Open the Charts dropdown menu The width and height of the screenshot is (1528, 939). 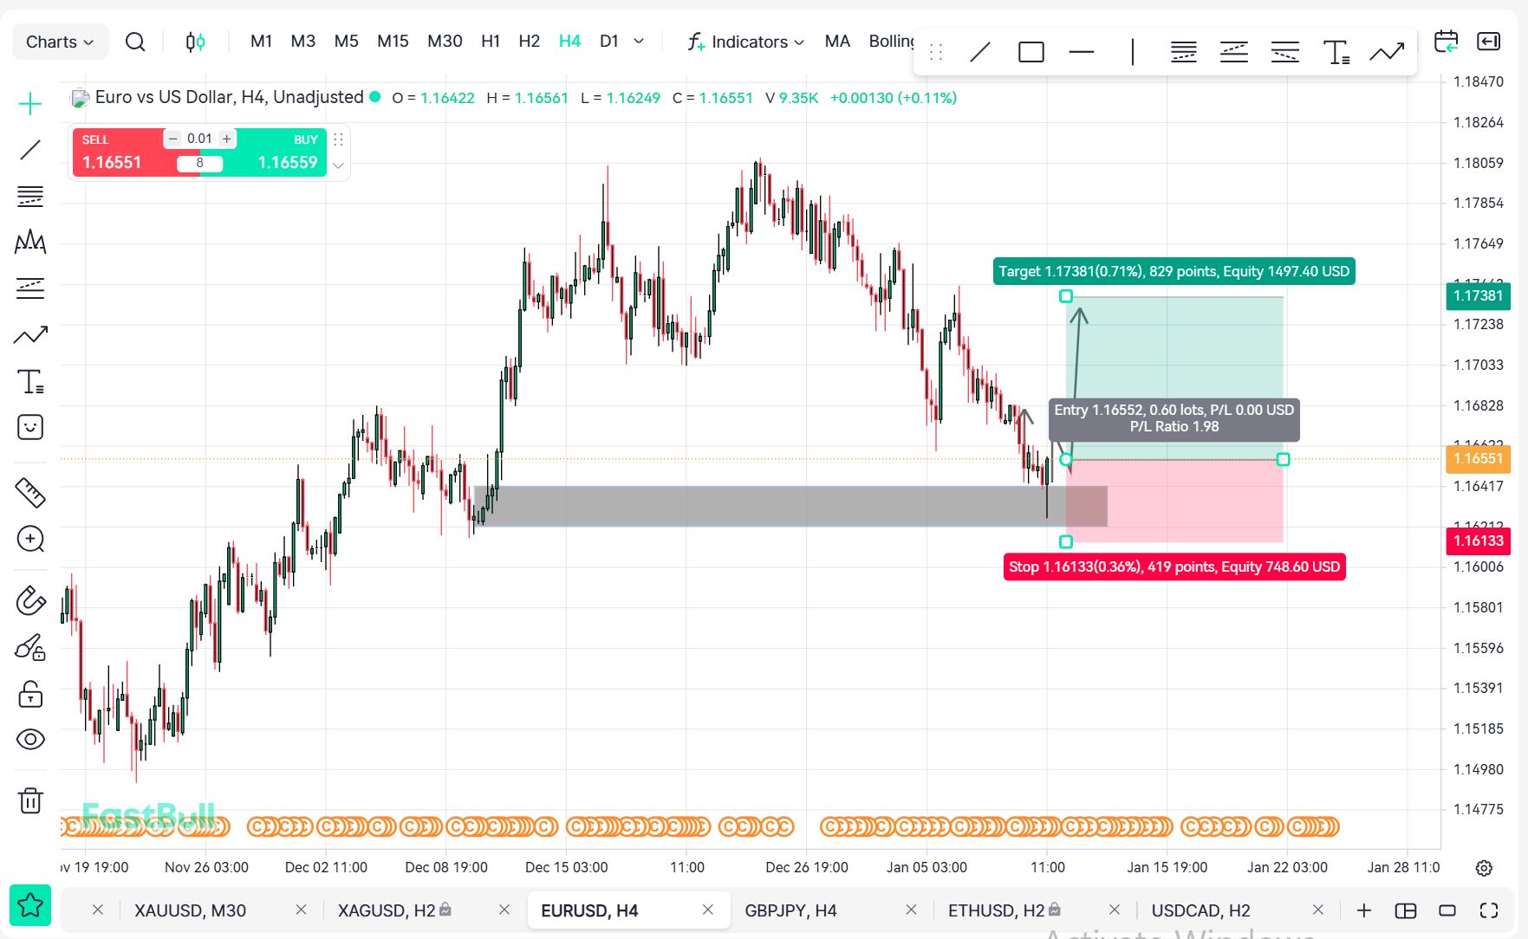click(60, 42)
